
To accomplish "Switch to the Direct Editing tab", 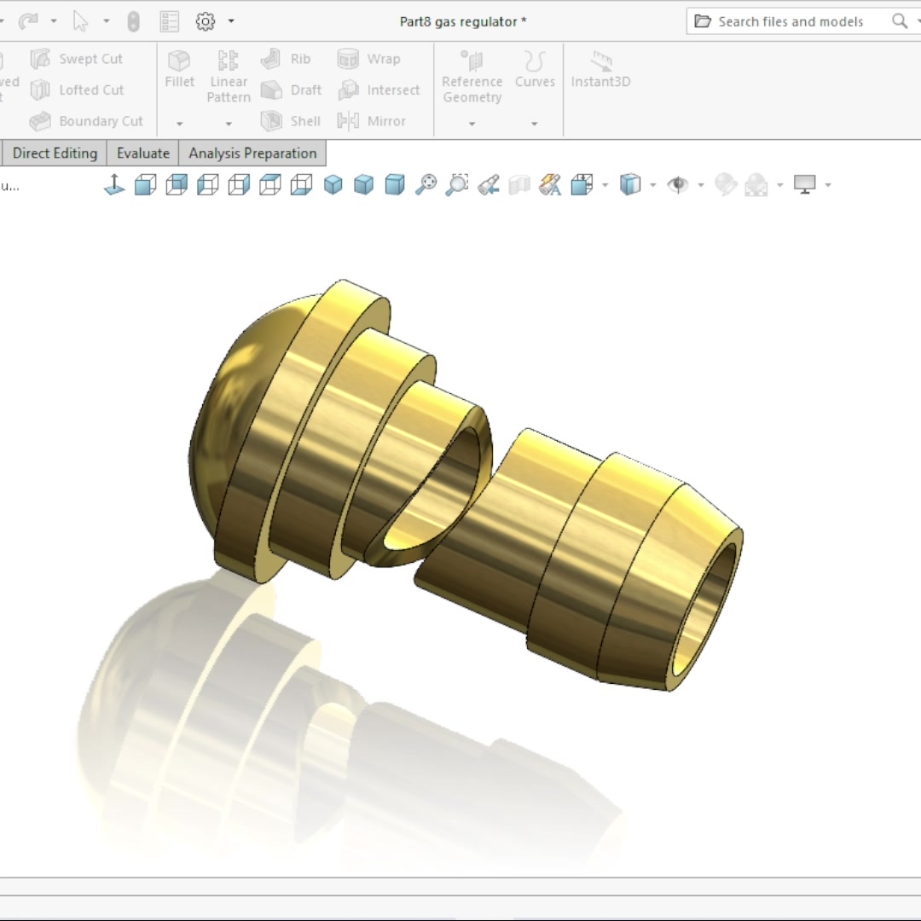I will (55, 153).
